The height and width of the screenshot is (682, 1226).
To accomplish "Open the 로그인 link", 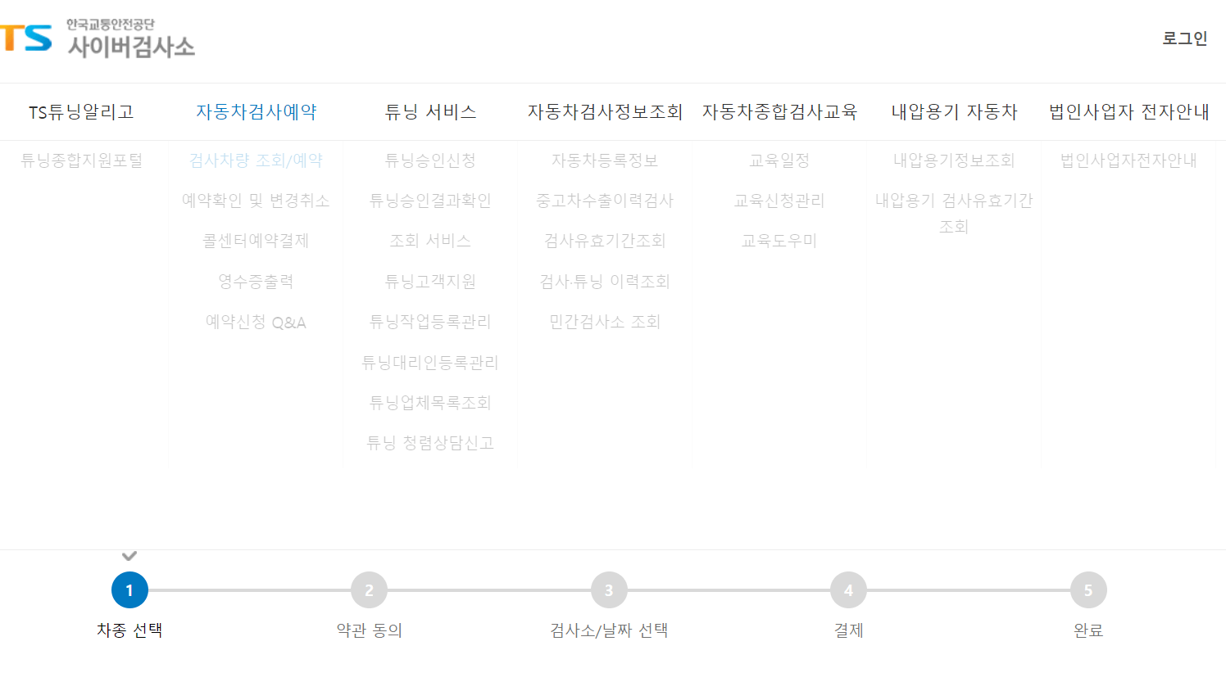I will tap(1185, 38).
